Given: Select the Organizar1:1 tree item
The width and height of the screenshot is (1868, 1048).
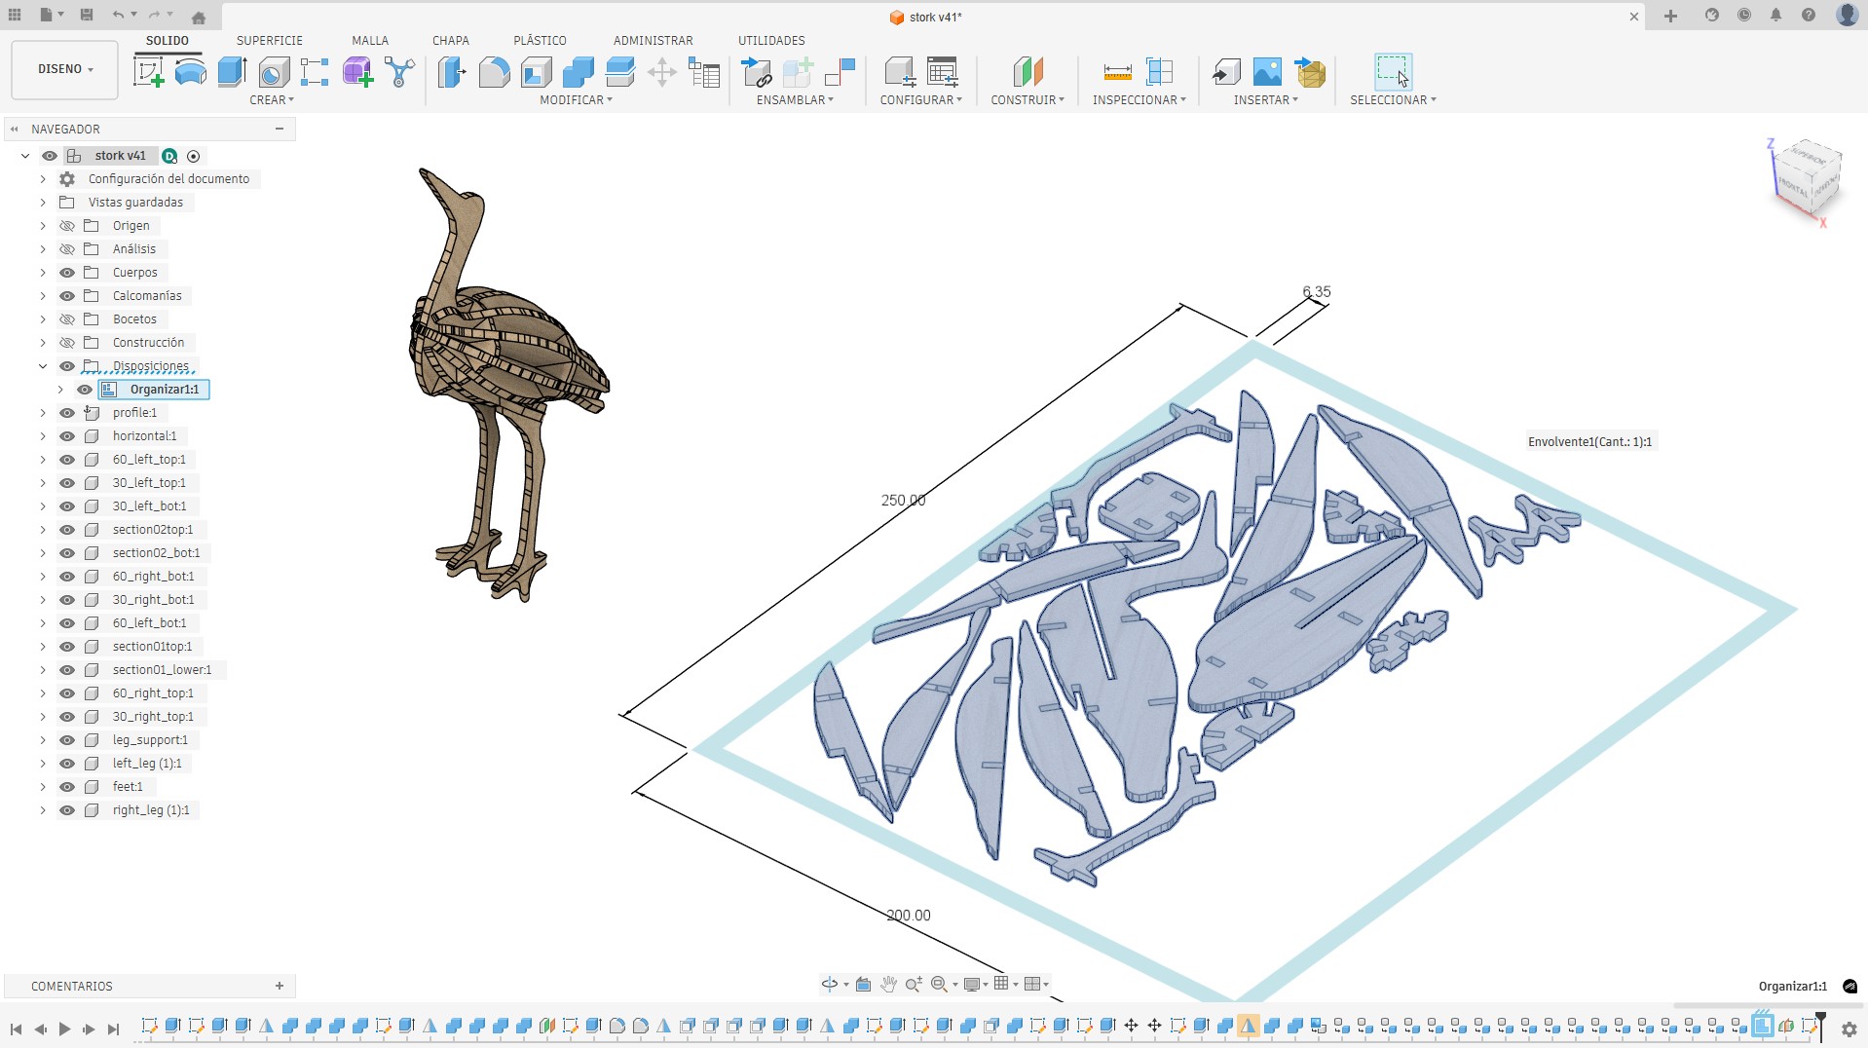Looking at the screenshot, I should [164, 390].
